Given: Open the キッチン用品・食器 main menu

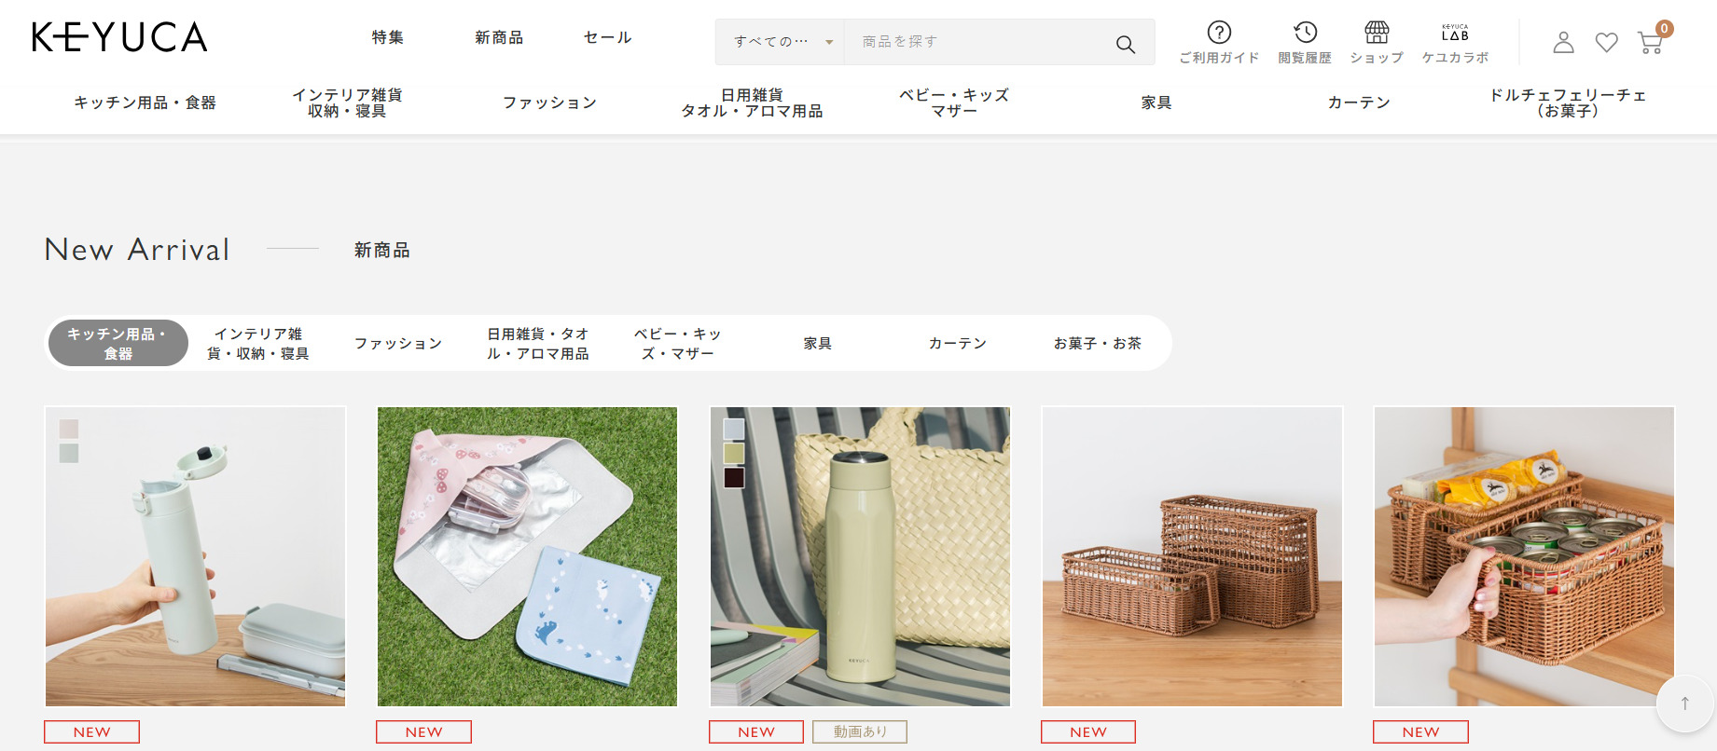Looking at the screenshot, I should pos(145,102).
